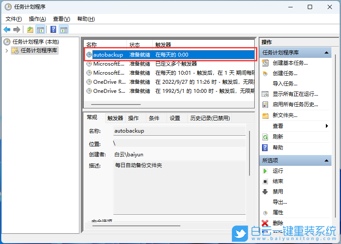The height and width of the screenshot is (244, 341).
Task: Click 运行 to run selected task
Action: point(278,171)
